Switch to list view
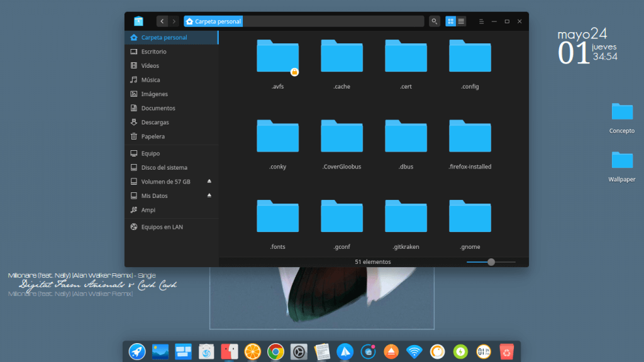The width and height of the screenshot is (644, 362). pyautogui.click(x=462, y=21)
